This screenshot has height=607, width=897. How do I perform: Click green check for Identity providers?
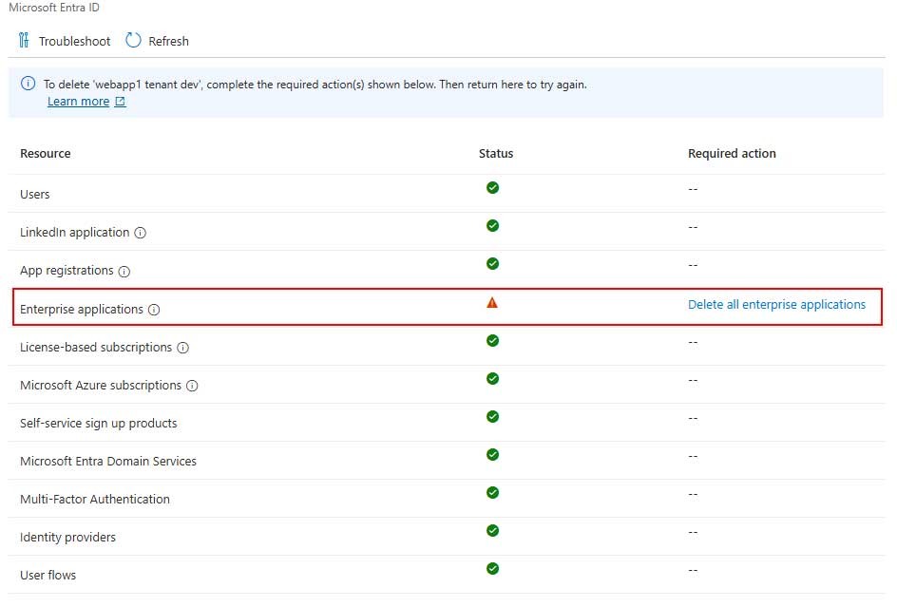click(492, 531)
